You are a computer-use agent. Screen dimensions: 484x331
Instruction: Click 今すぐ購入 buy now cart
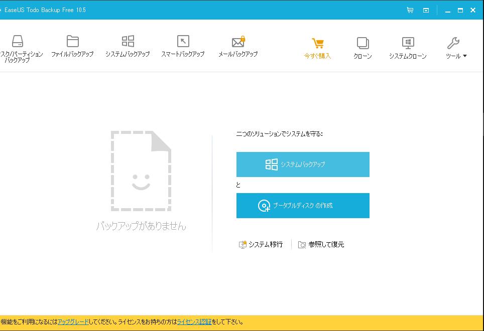[x=317, y=48]
